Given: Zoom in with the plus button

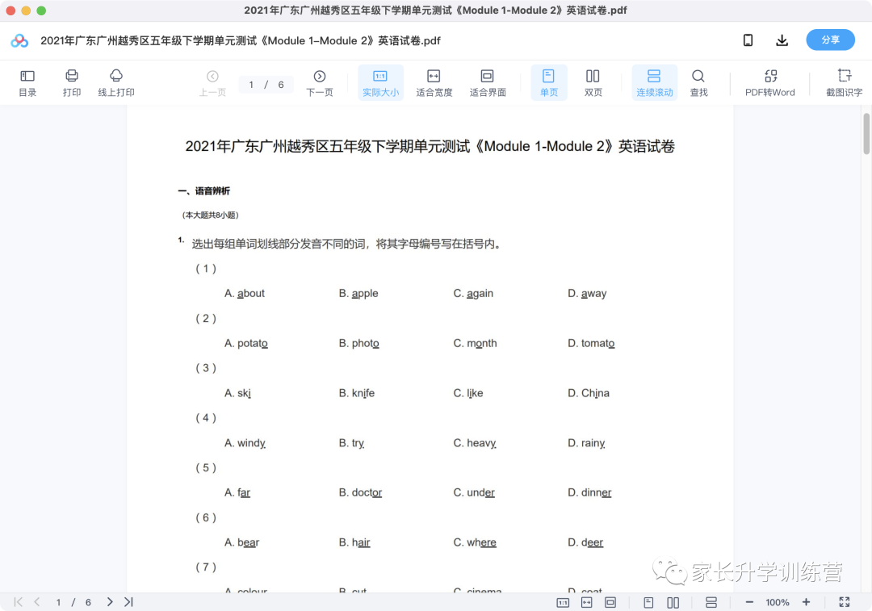Looking at the screenshot, I should (806, 602).
